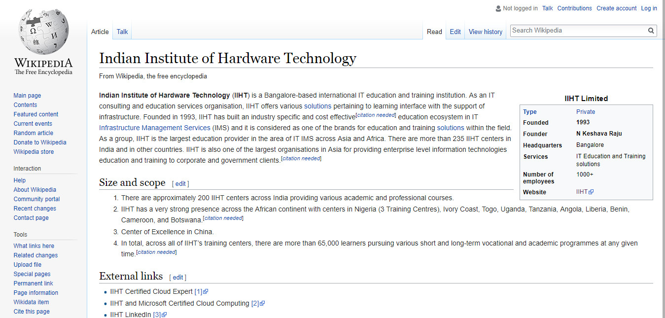Screen dimensions: 665x318
Task: Click Permanent link in Tools
Action: click(x=34, y=283)
